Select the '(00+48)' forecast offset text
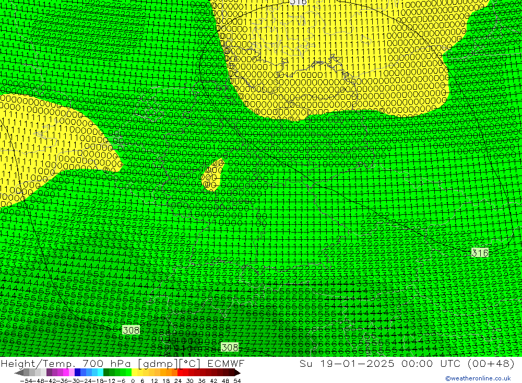Viewport: 522px width, 383px height. [x=491, y=363]
